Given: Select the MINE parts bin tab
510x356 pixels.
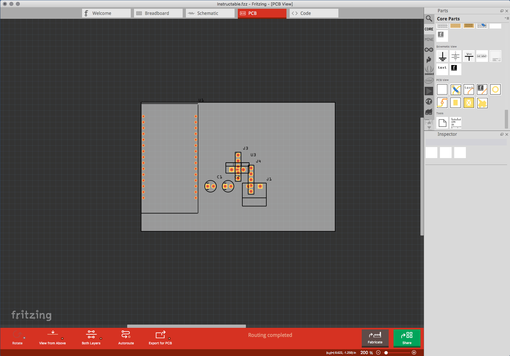Looking at the screenshot, I should (429, 40).
